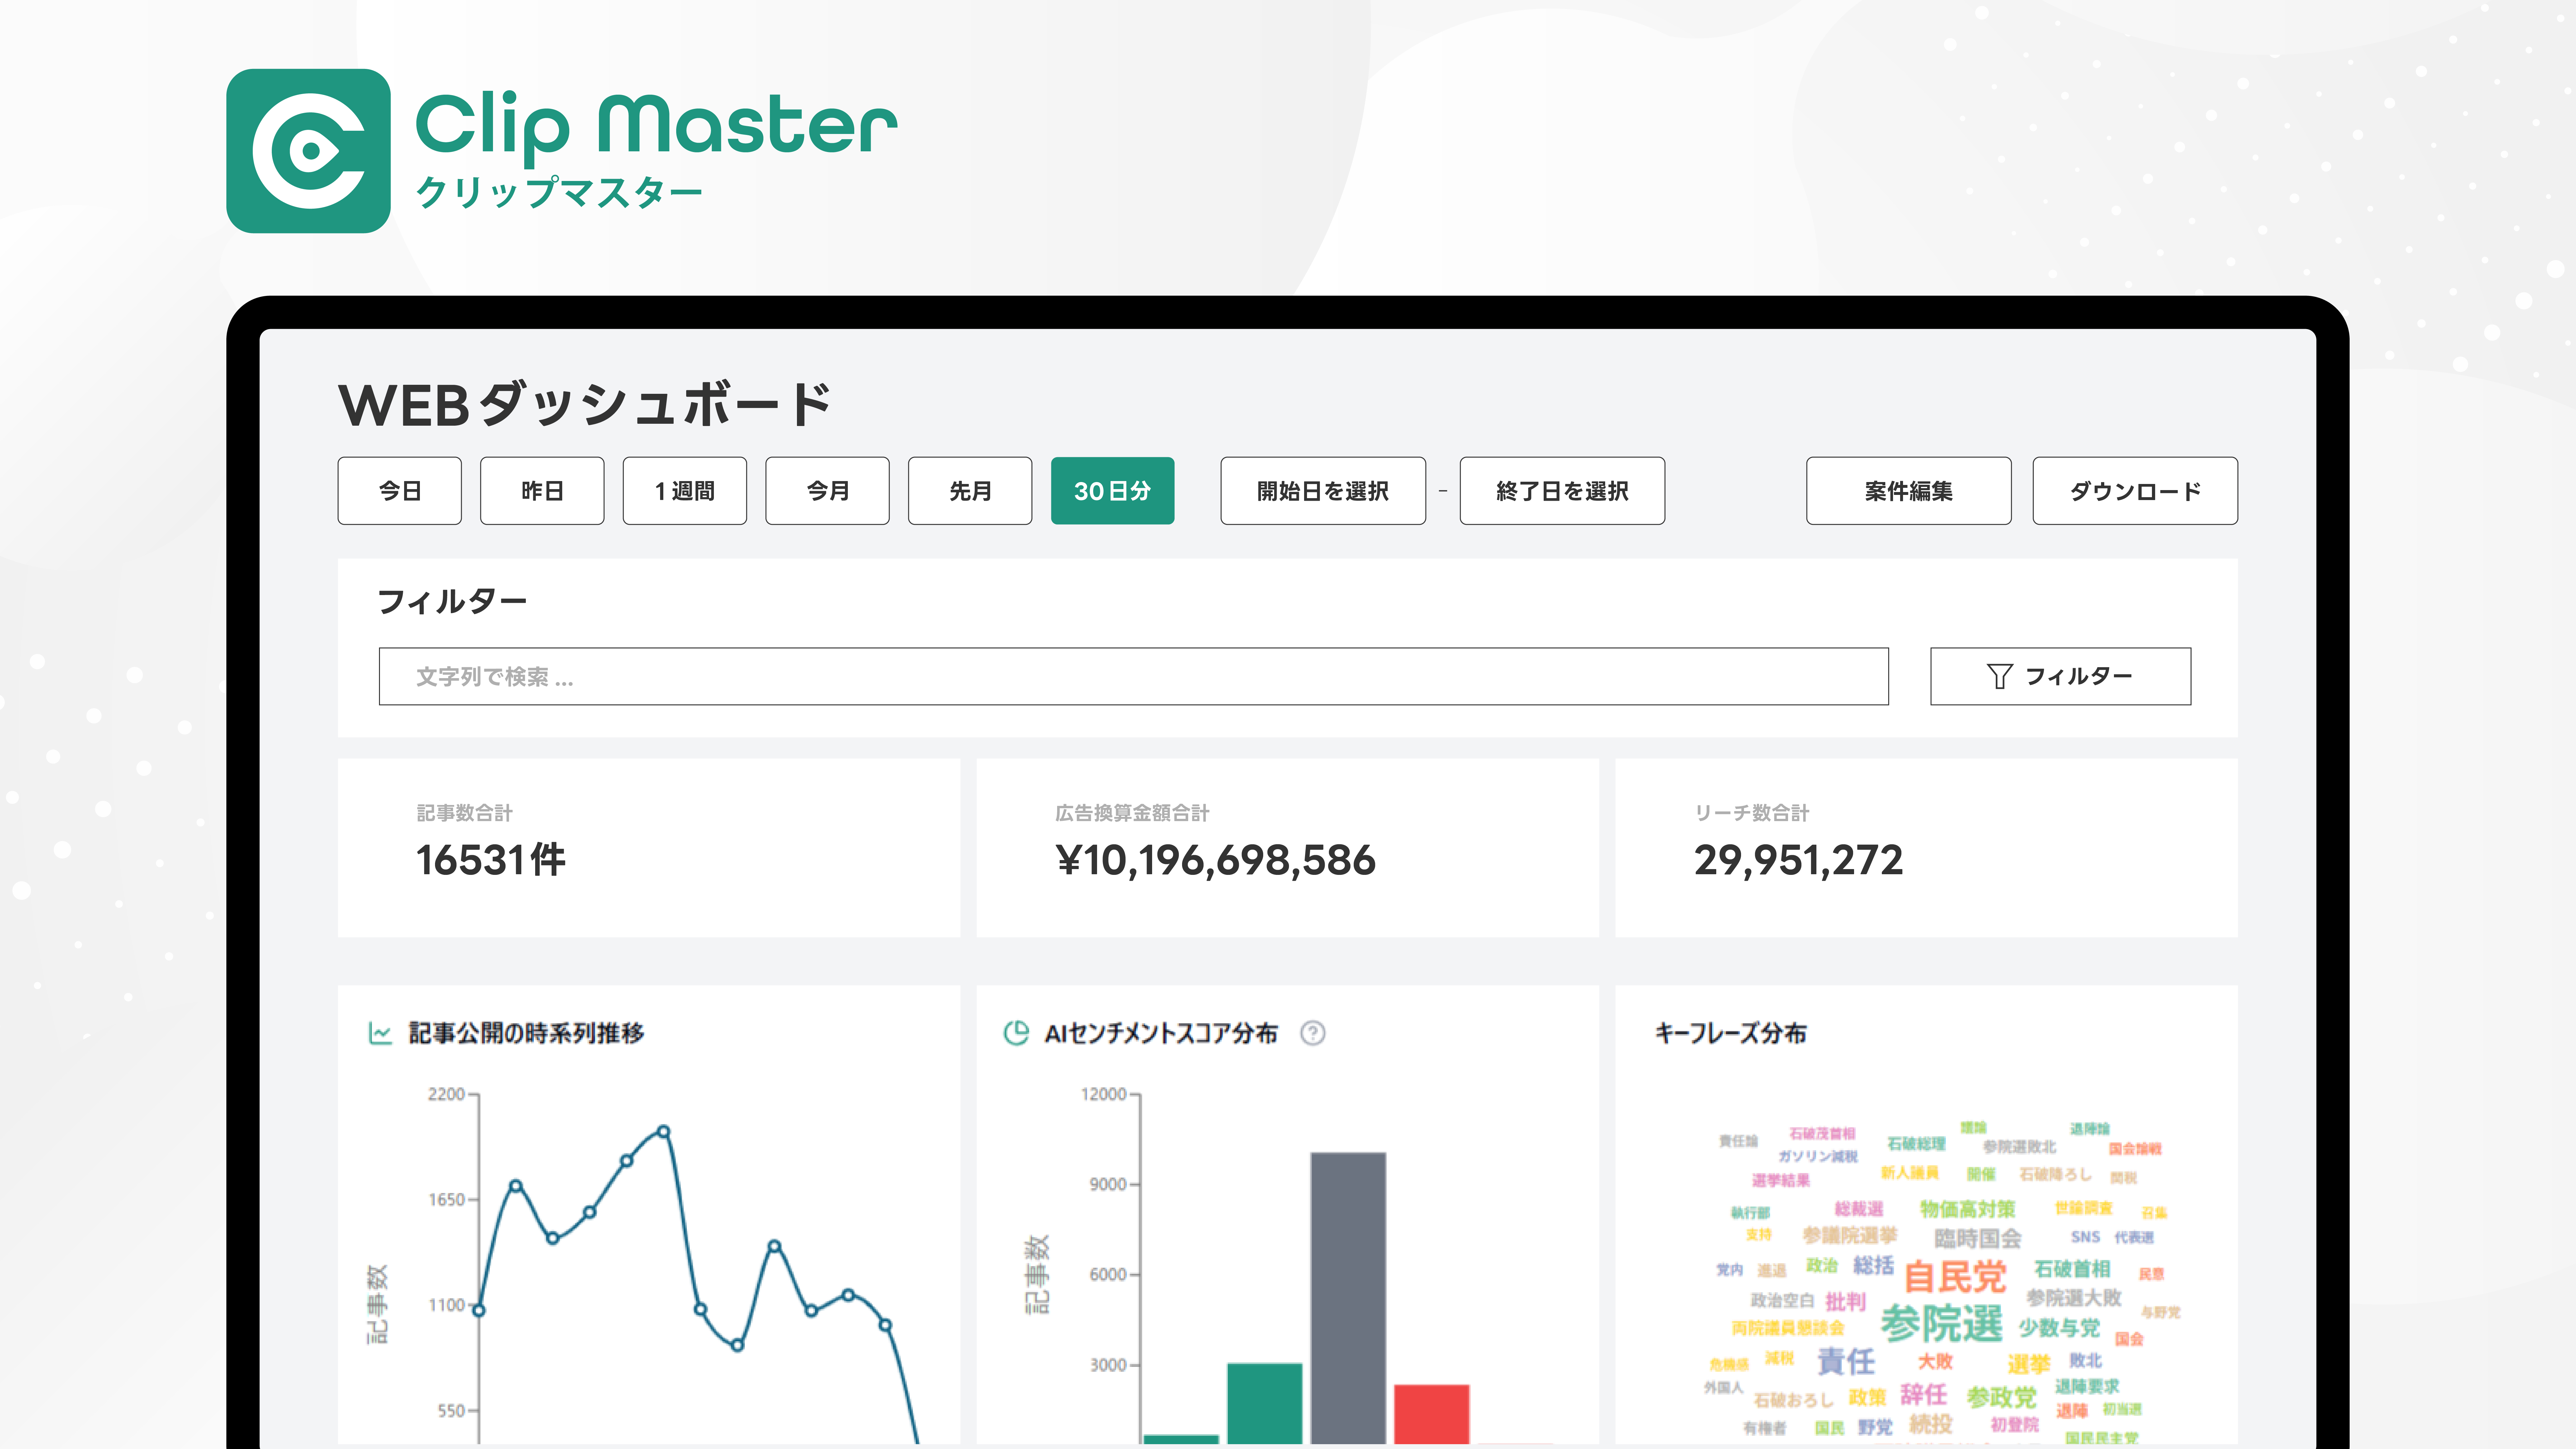Click the WEBダッシュボード heading
Screen dimensions: 2576x1449
click(x=585, y=405)
